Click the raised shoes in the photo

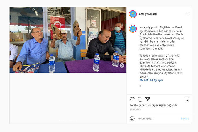(66, 30)
